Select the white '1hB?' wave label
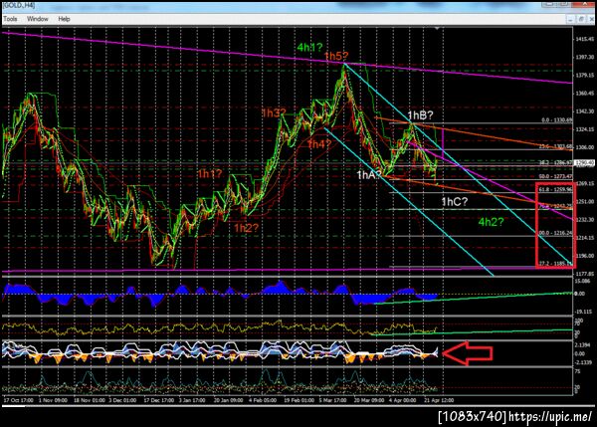597x427 pixels. (420, 115)
